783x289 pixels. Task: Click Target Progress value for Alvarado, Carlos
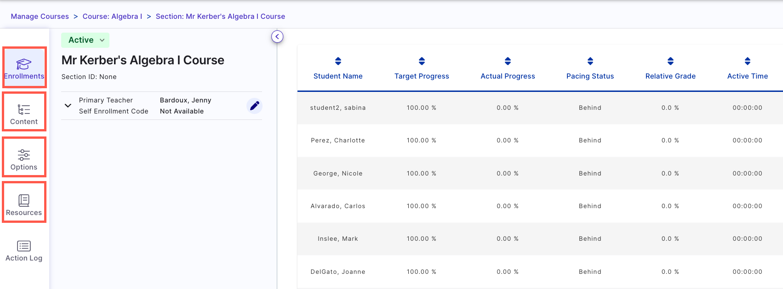pyautogui.click(x=422, y=206)
